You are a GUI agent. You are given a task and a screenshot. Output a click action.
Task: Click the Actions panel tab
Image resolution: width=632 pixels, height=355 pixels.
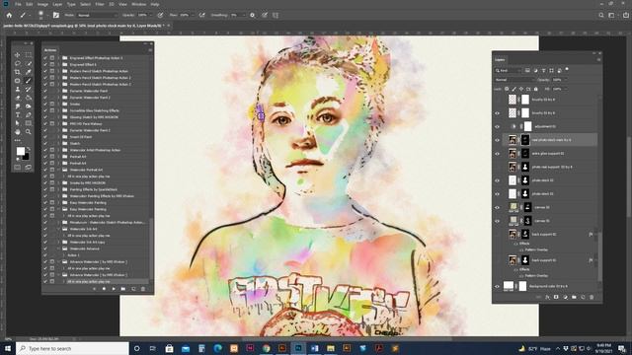[50, 50]
